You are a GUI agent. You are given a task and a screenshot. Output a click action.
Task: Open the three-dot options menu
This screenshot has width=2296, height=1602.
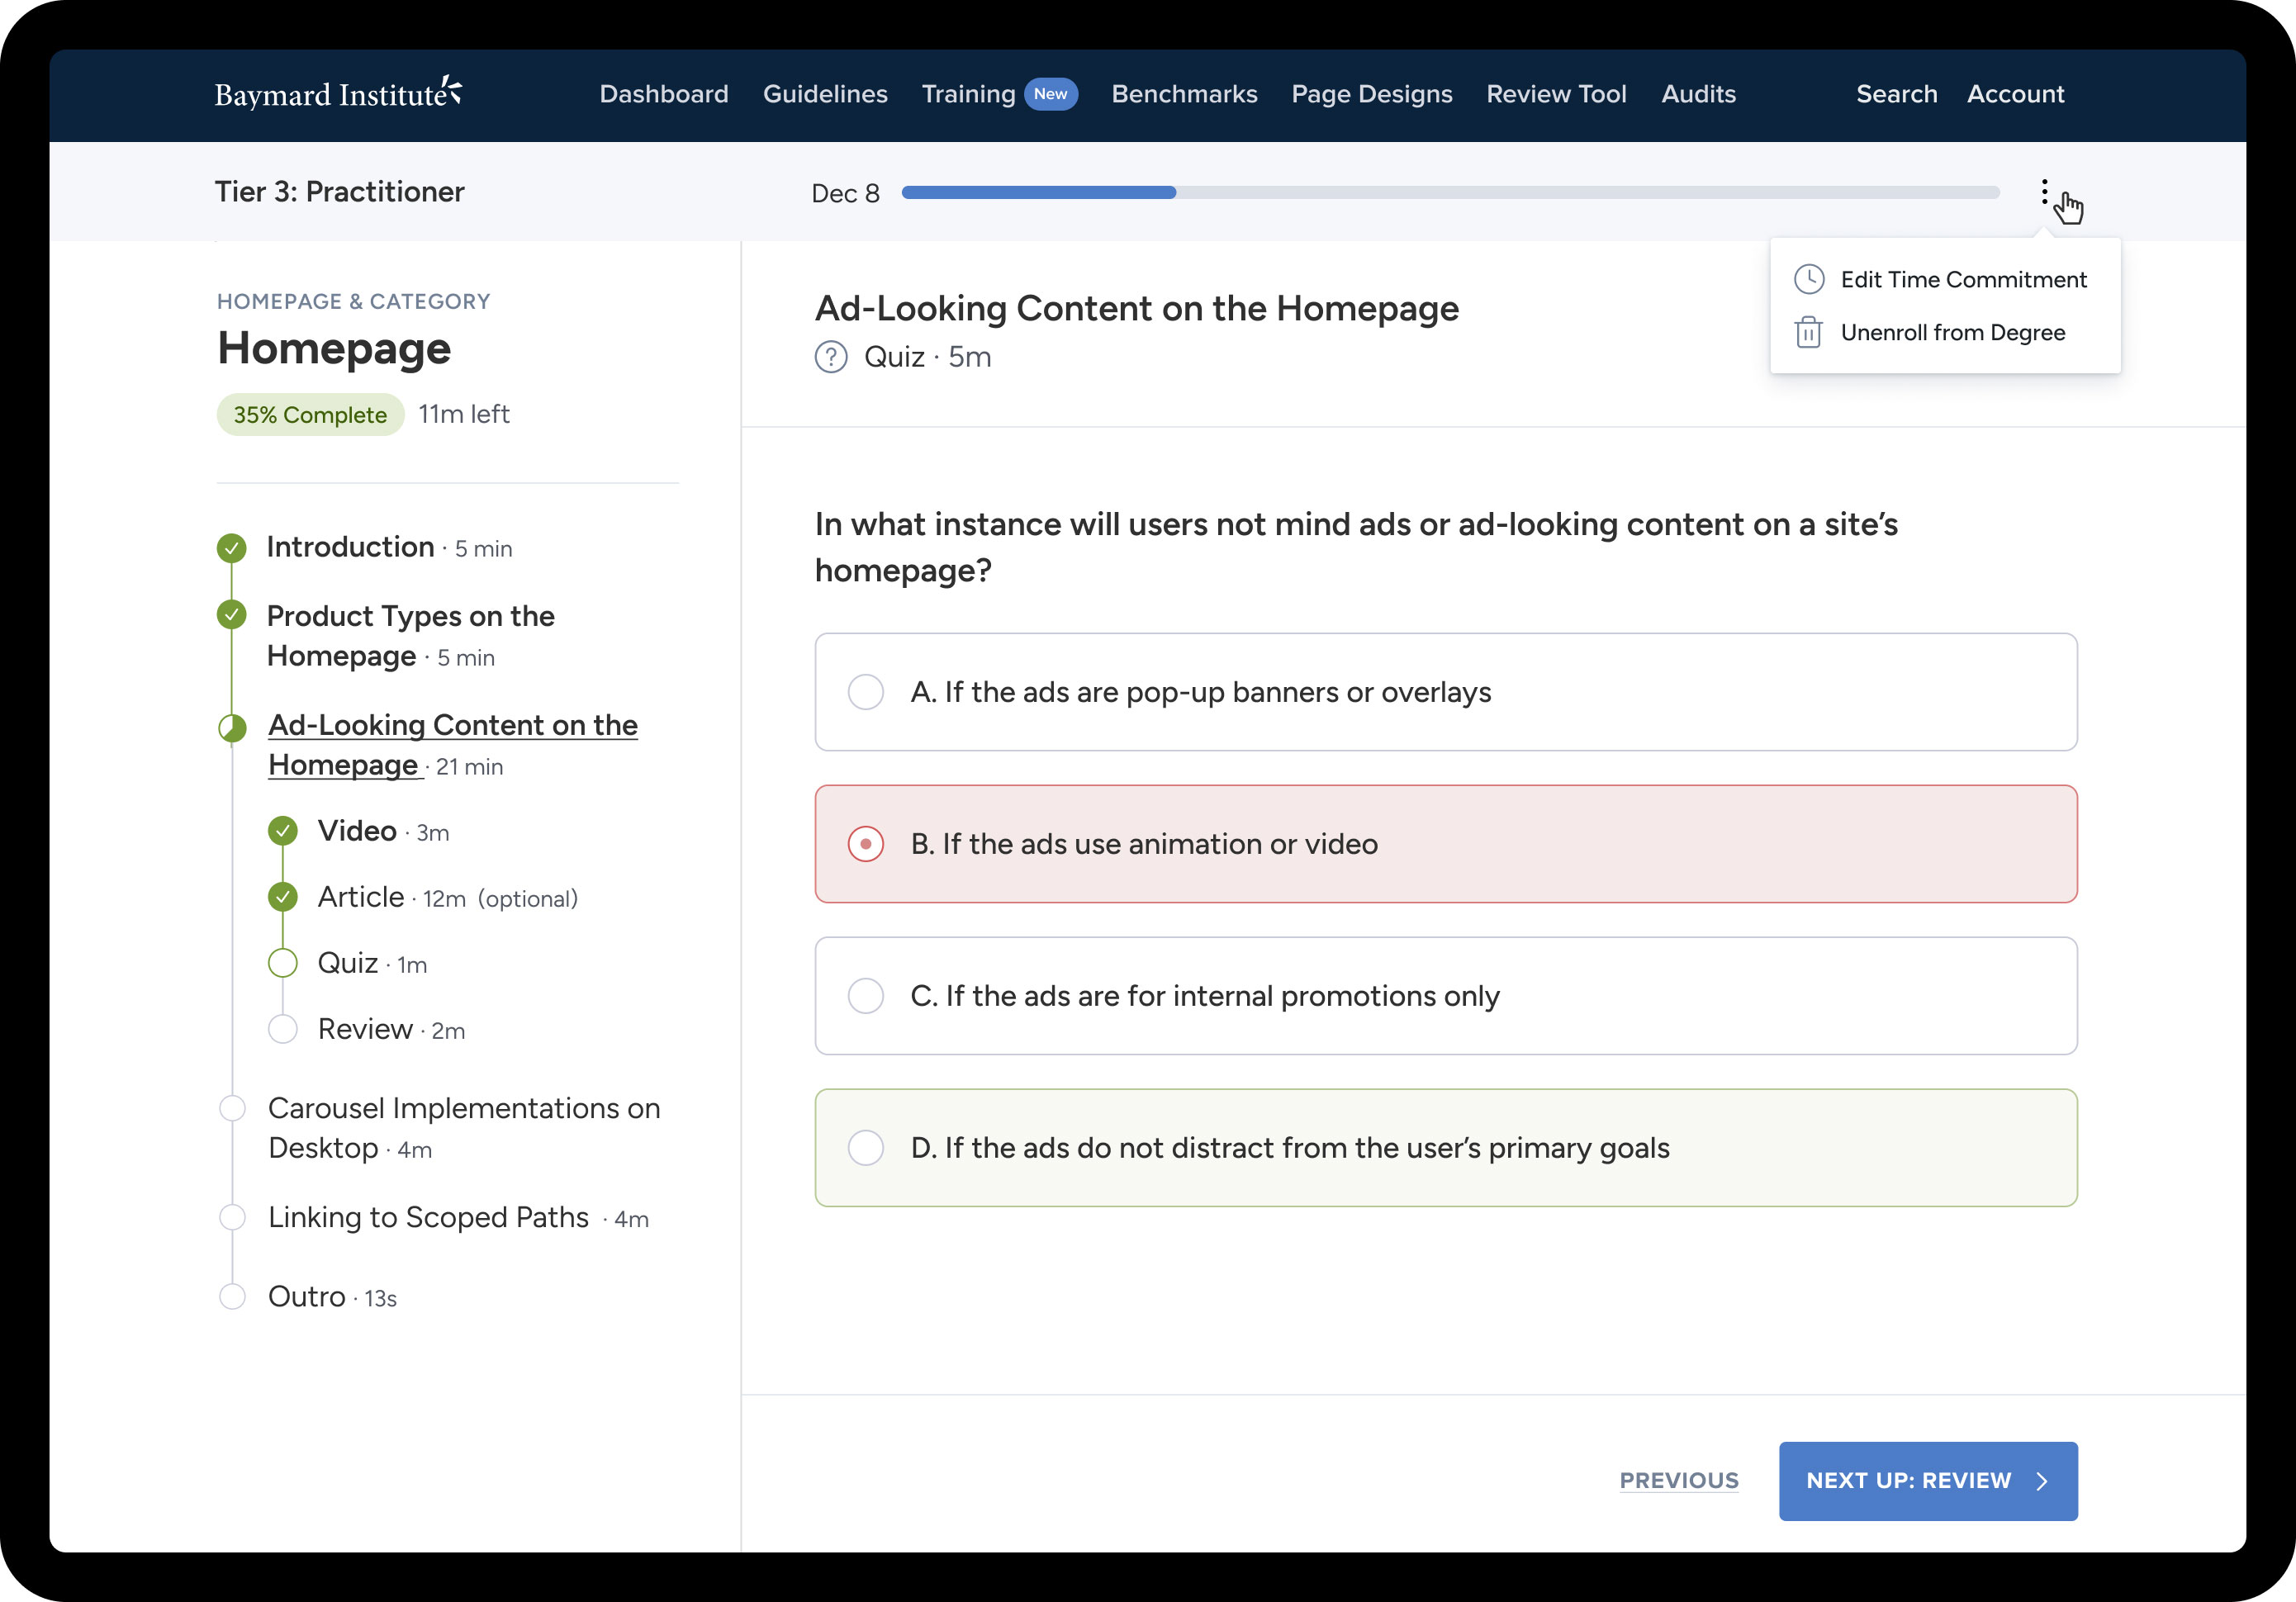coord(2044,191)
